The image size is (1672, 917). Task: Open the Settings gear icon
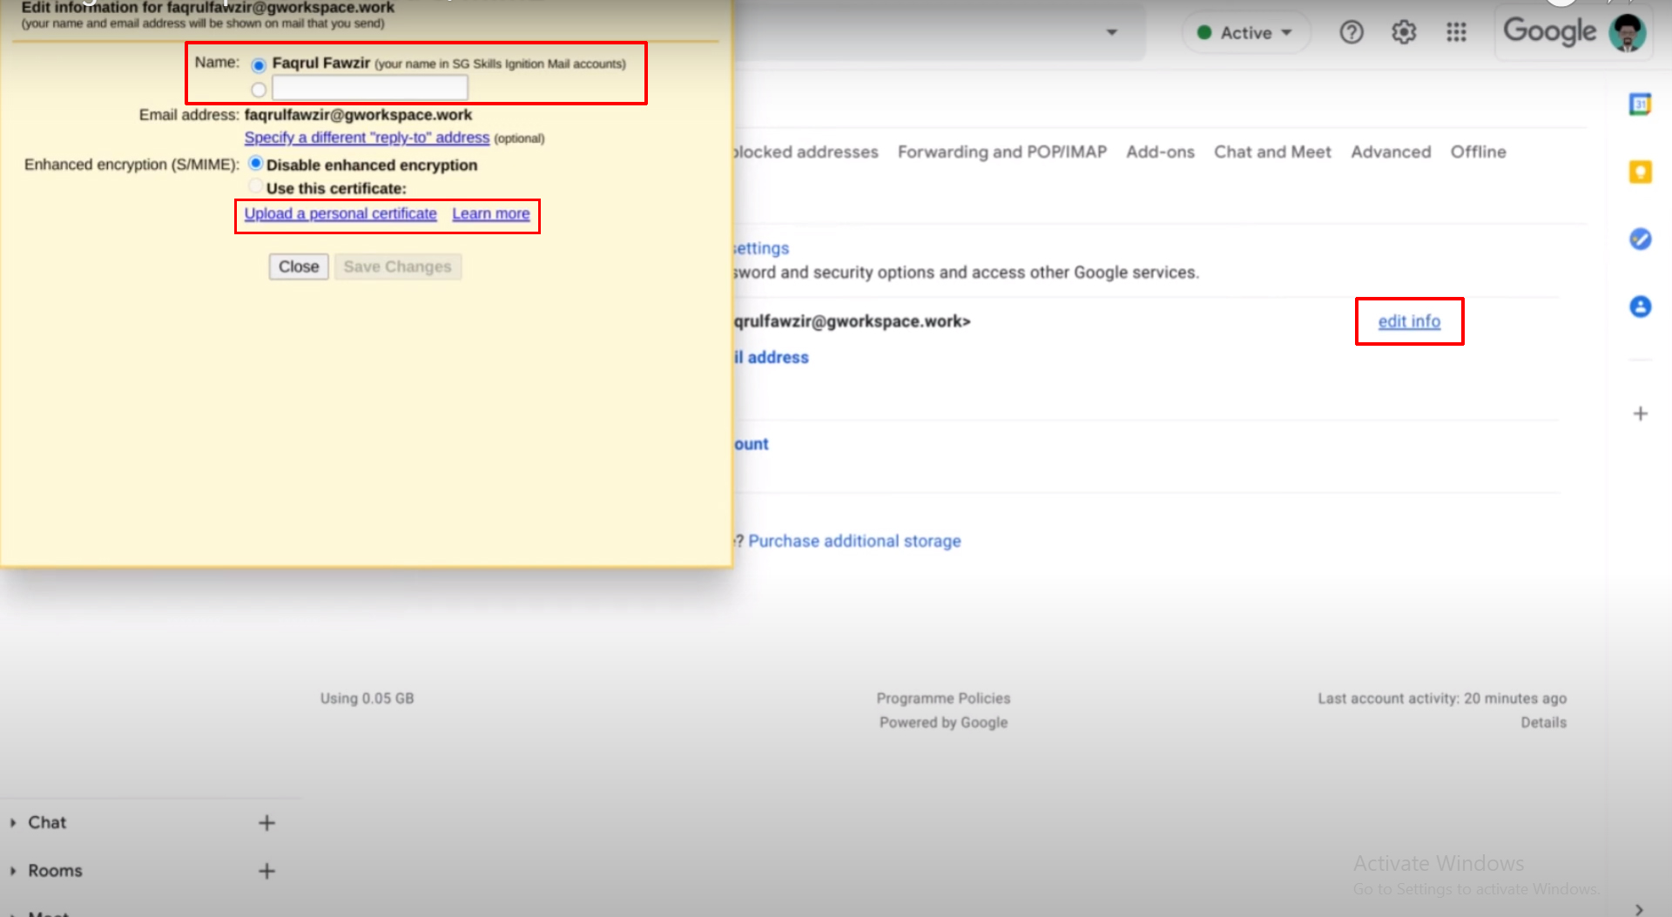click(1404, 32)
